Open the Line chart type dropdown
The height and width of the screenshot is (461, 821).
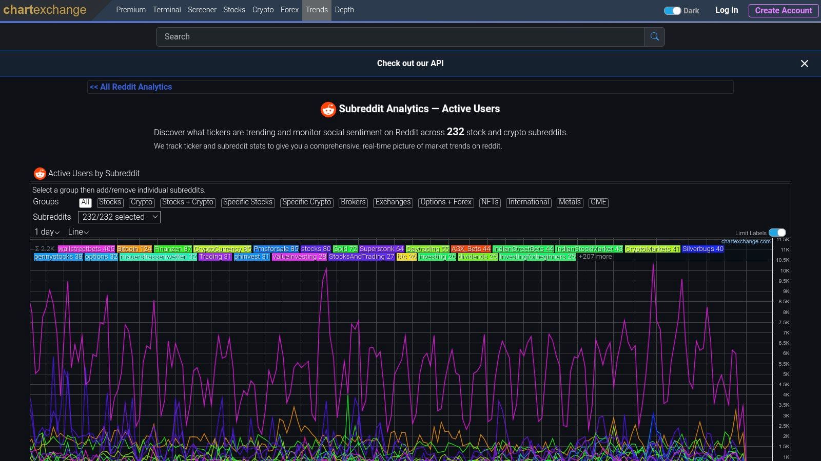click(x=78, y=232)
